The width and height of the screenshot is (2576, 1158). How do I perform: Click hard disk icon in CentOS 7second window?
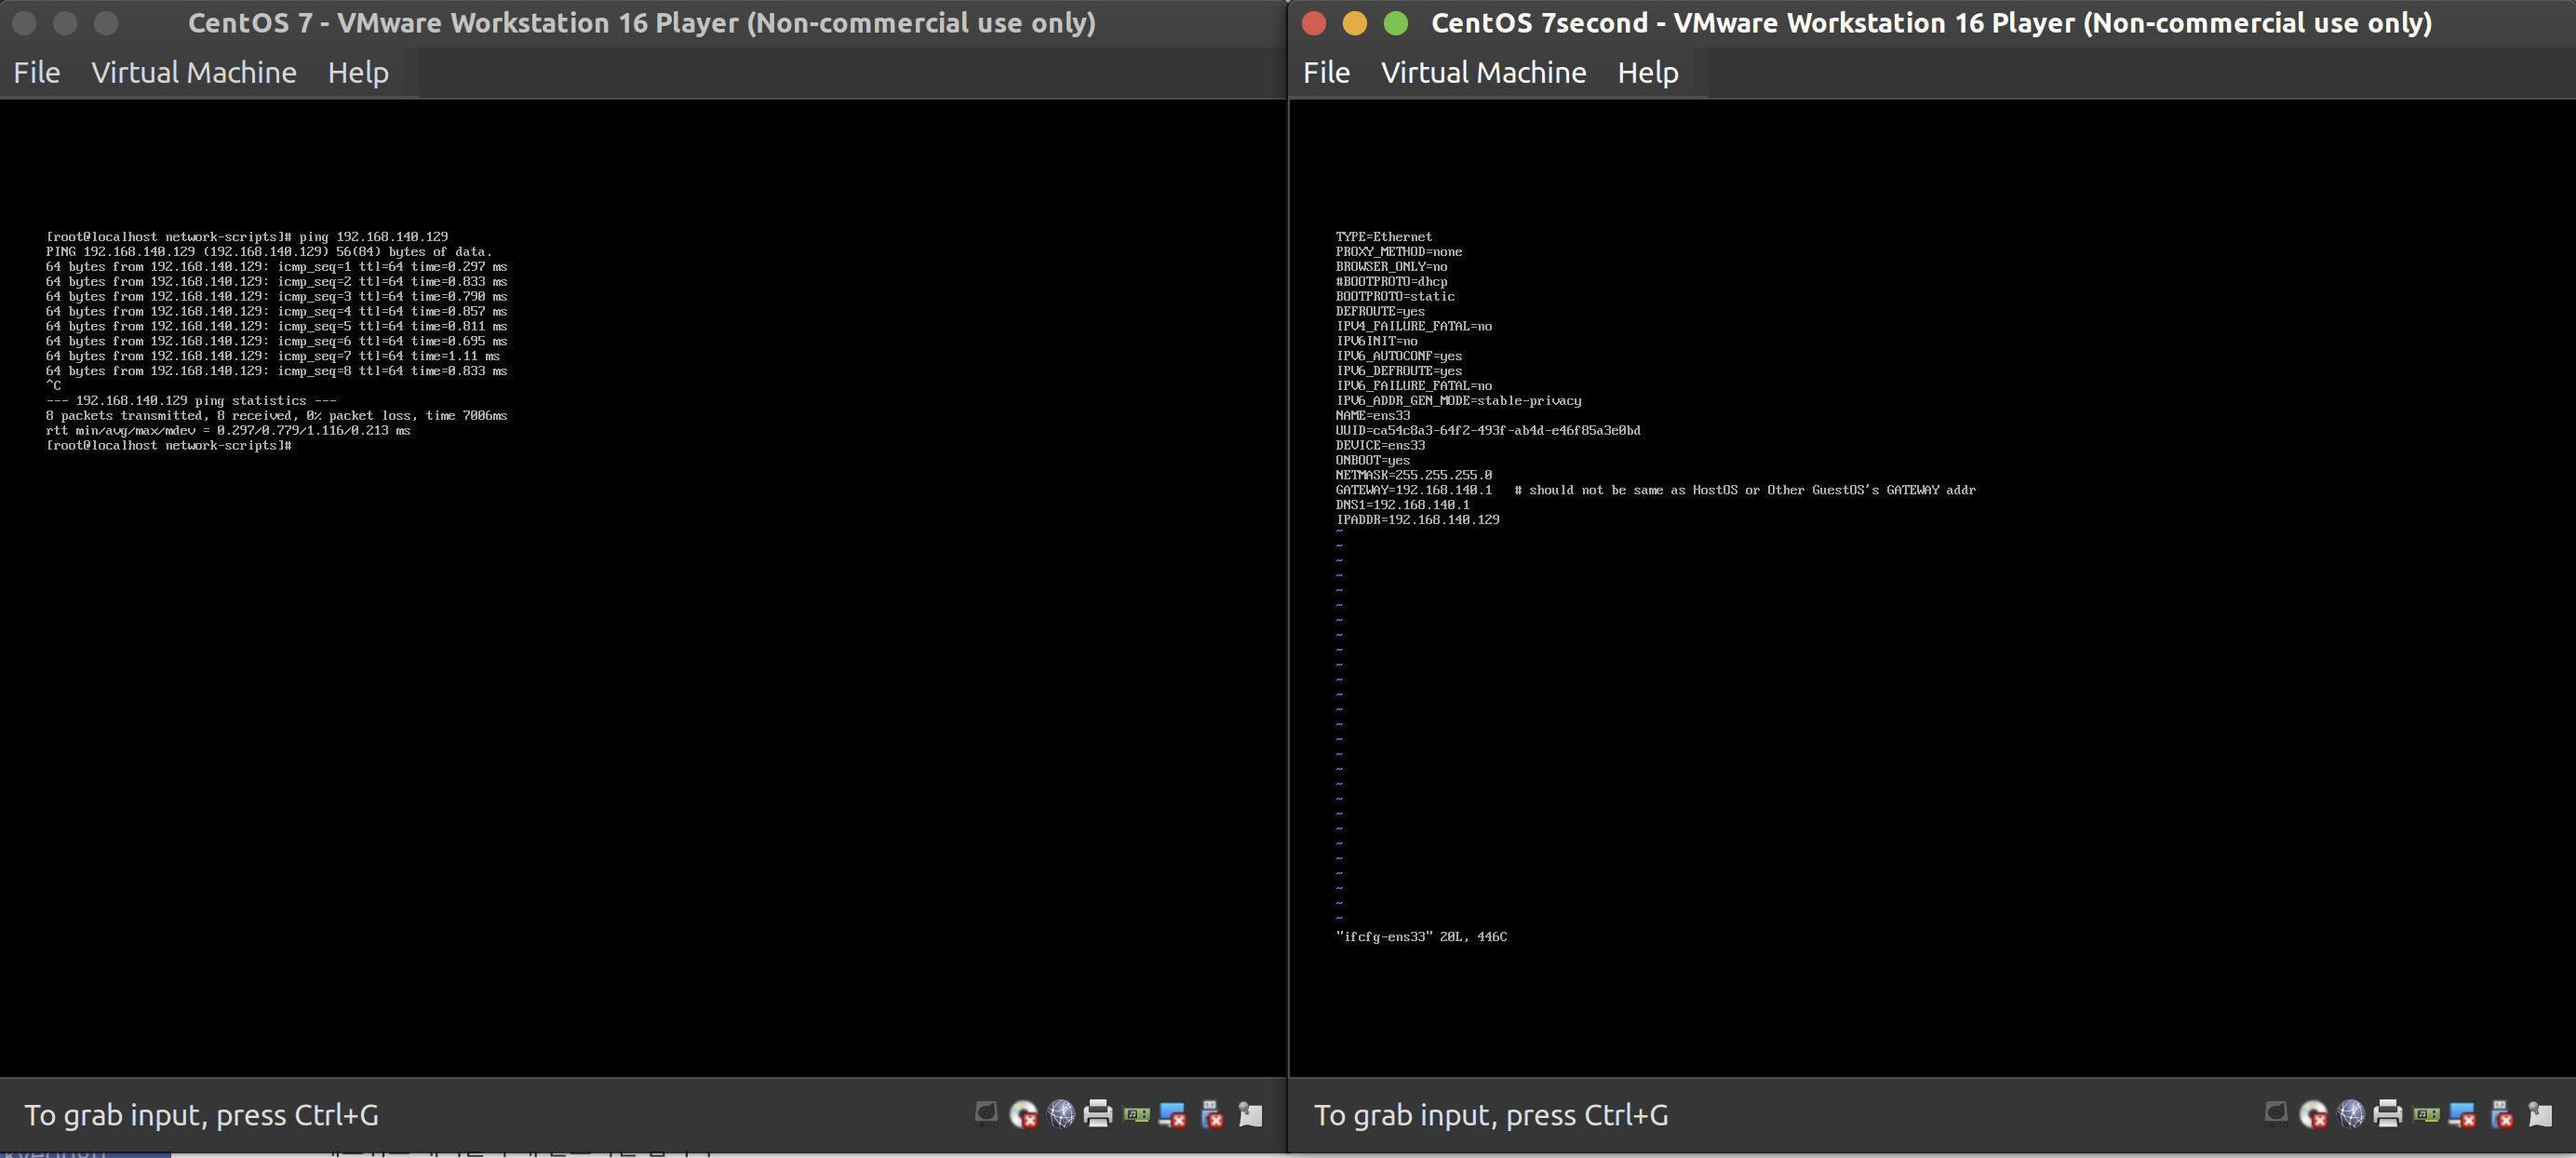[x=2276, y=1113]
